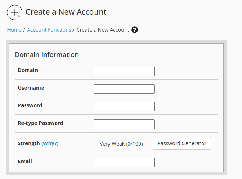Focus the Domain text field
The height and width of the screenshot is (179, 242).
(124, 71)
